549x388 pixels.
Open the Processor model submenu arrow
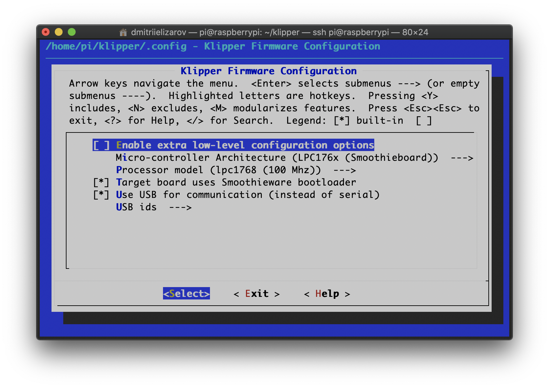pyautogui.click(x=345, y=170)
